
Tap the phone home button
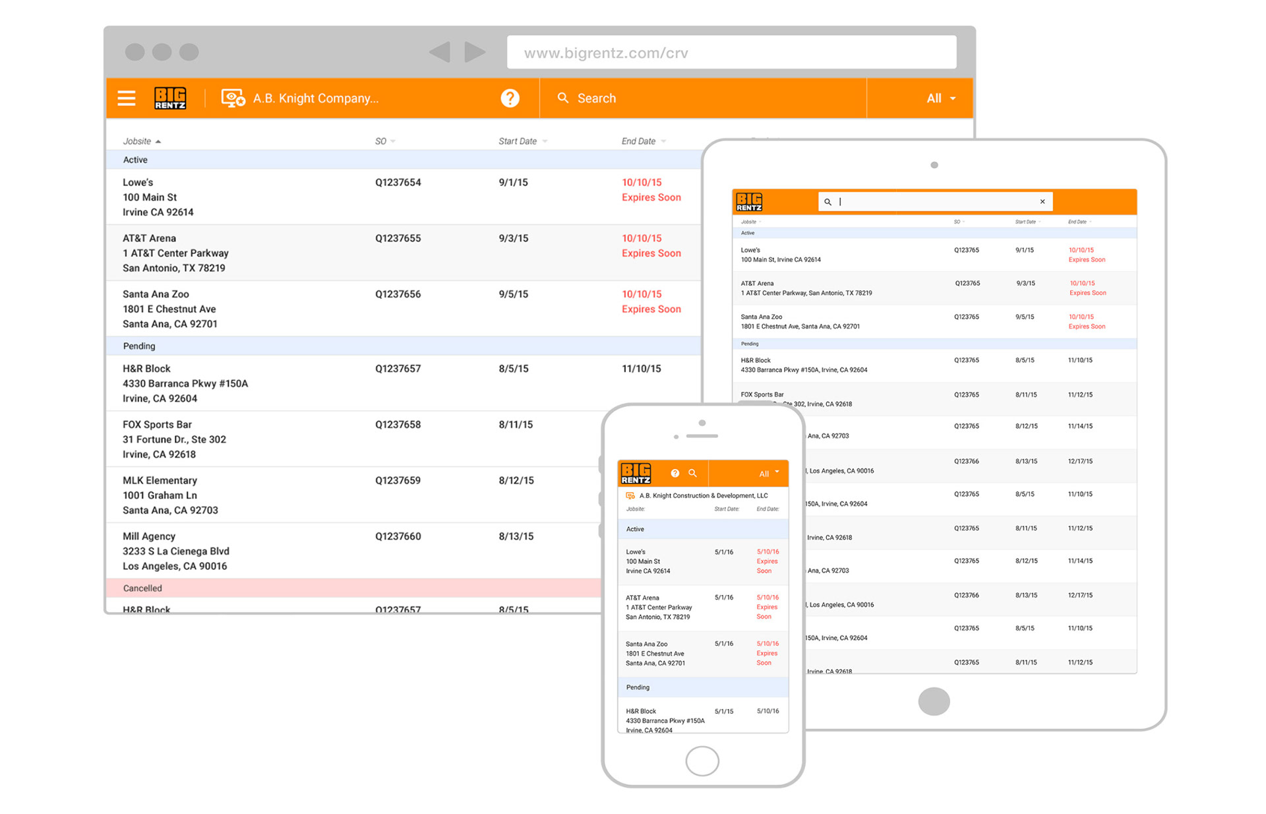(702, 761)
